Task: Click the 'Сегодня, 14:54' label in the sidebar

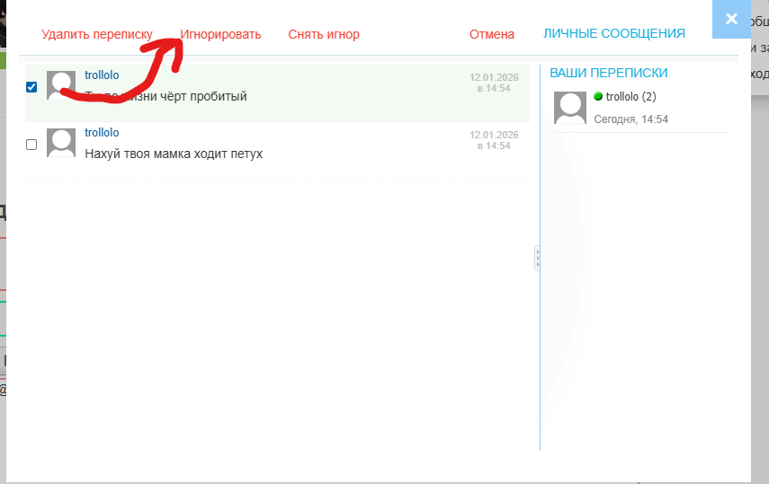Action: coord(631,119)
